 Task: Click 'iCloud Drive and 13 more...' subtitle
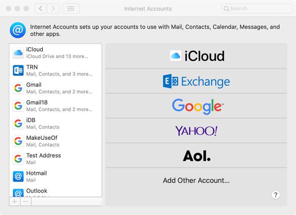tap(57, 57)
